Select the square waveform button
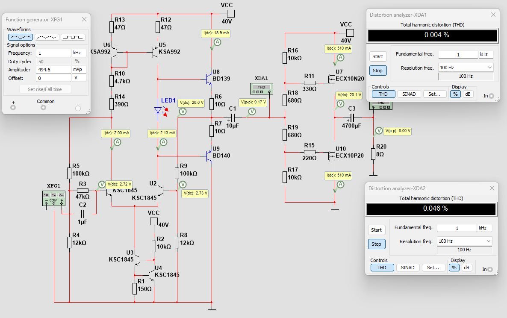This screenshot has height=318, width=507. coord(73,37)
